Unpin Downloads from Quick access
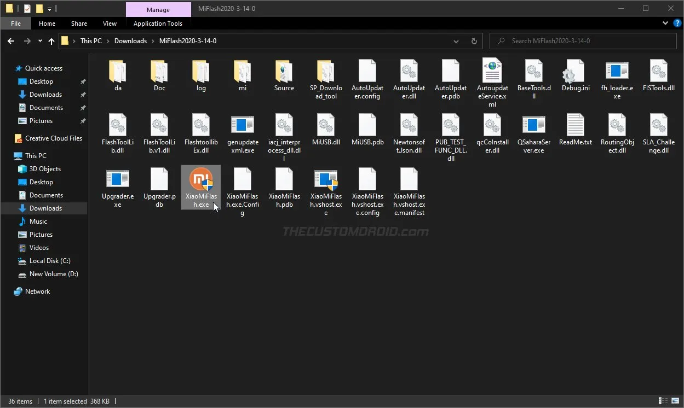The height and width of the screenshot is (408, 684). tap(83, 94)
